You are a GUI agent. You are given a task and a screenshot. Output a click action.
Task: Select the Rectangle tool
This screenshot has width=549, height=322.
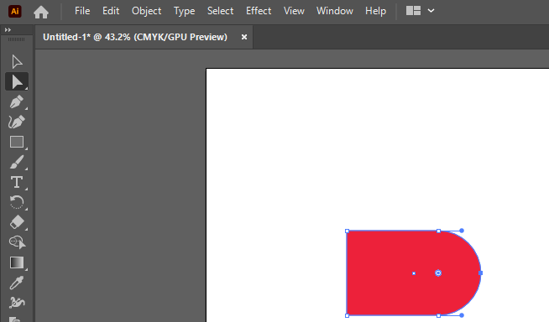point(17,142)
